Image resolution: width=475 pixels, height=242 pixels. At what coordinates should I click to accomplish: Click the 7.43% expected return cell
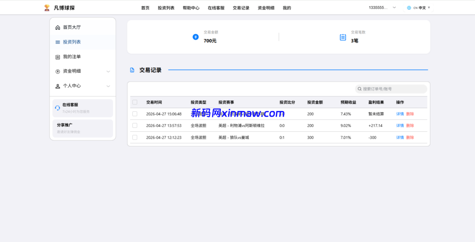click(x=346, y=114)
